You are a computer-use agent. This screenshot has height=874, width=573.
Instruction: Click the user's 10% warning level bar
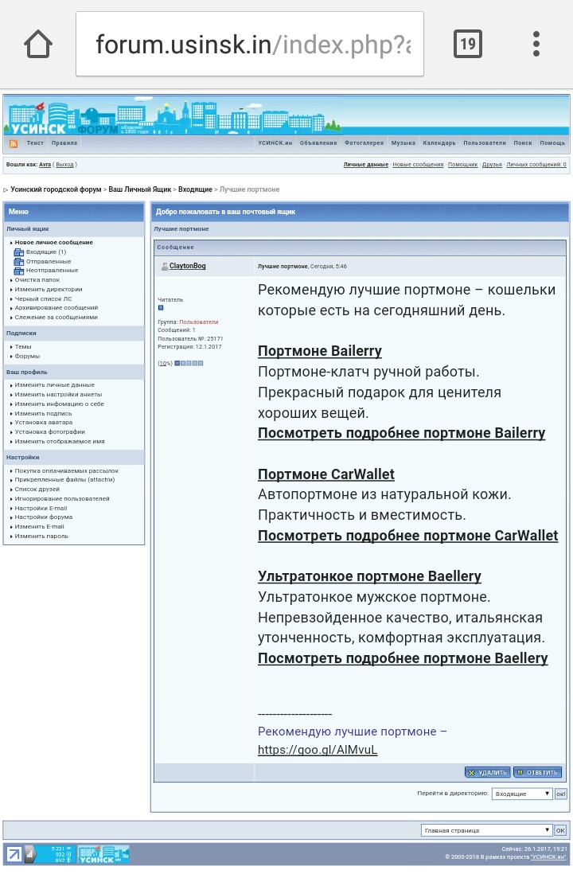pyautogui.click(x=189, y=363)
